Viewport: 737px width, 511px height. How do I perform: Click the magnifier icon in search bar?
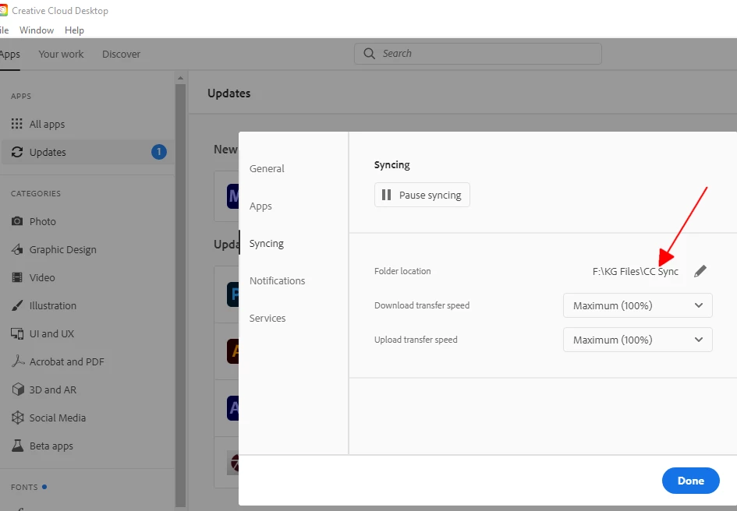pos(370,54)
